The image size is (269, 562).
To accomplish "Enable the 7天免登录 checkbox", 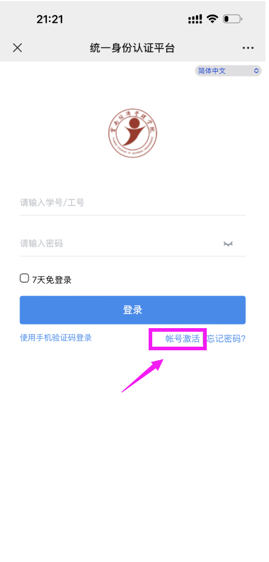I will [x=24, y=278].
